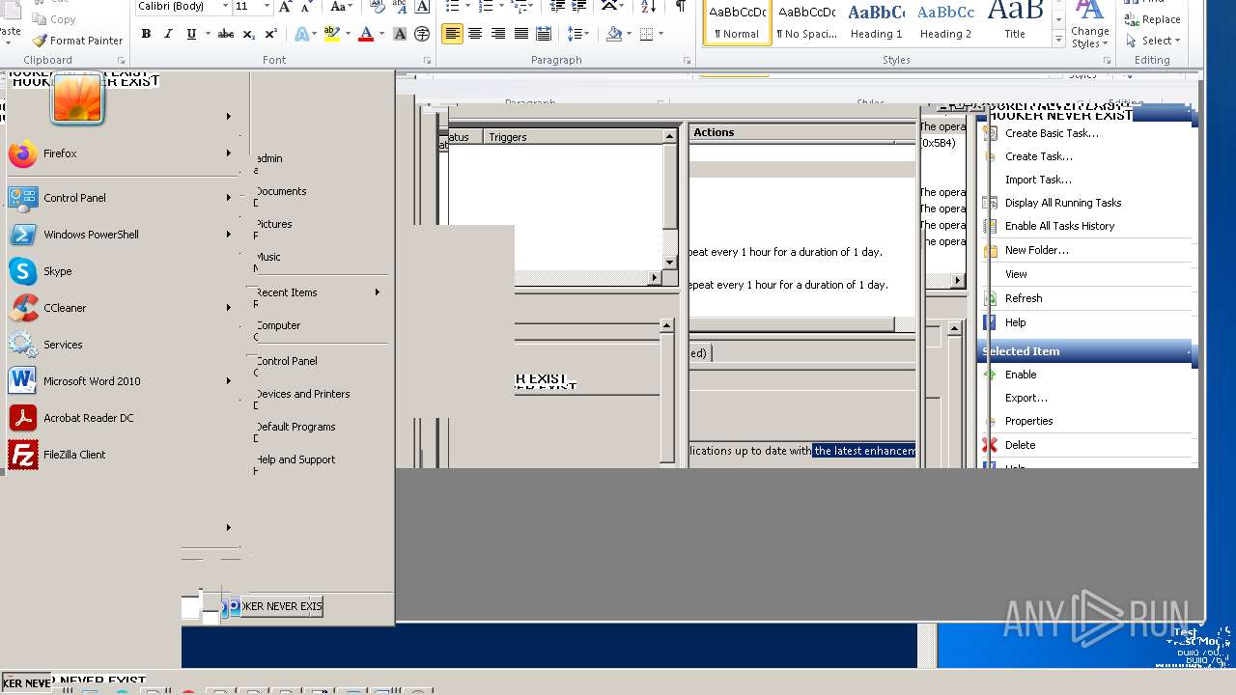Toggle Strikethrough formatting
Screen dimensions: 1236x695
pyautogui.click(x=225, y=34)
